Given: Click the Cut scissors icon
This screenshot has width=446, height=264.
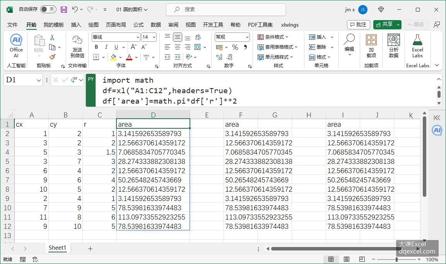Looking at the screenshot, I should coord(52,37).
